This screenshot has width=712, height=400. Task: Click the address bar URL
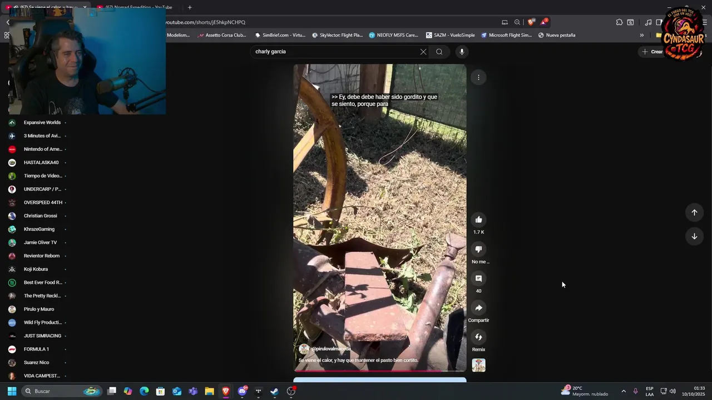click(205, 22)
